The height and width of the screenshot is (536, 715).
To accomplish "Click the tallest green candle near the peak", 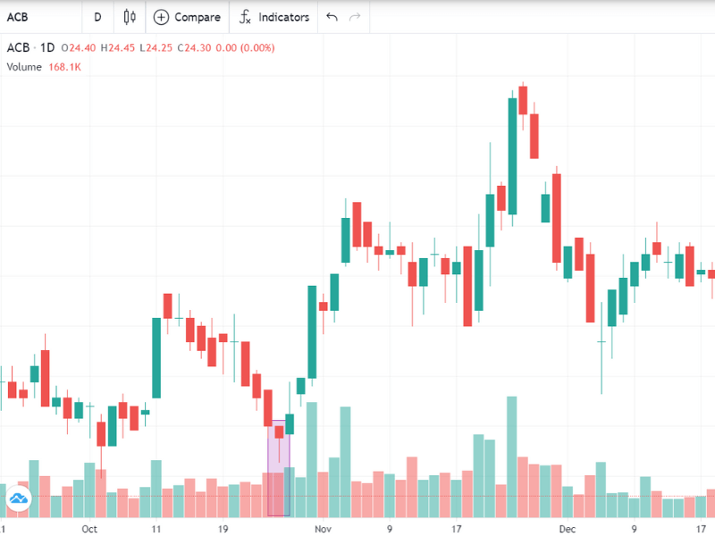I will [512, 155].
